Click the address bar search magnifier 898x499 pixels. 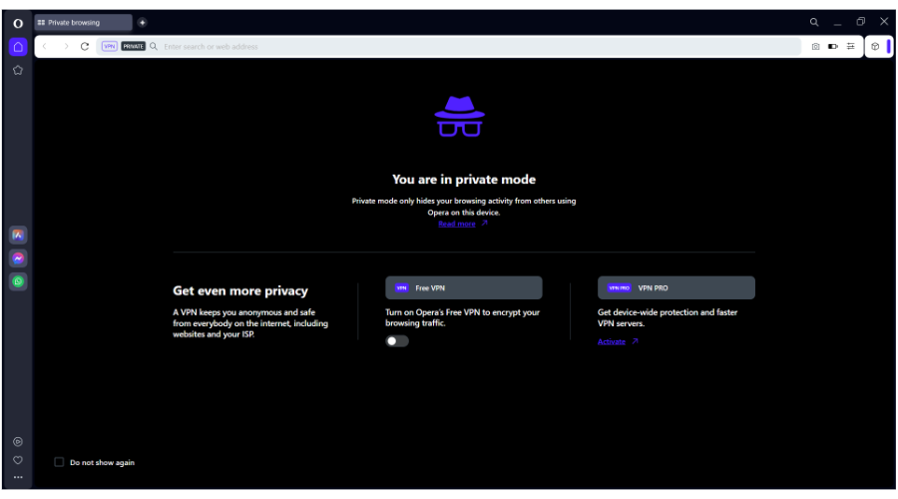pos(154,46)
